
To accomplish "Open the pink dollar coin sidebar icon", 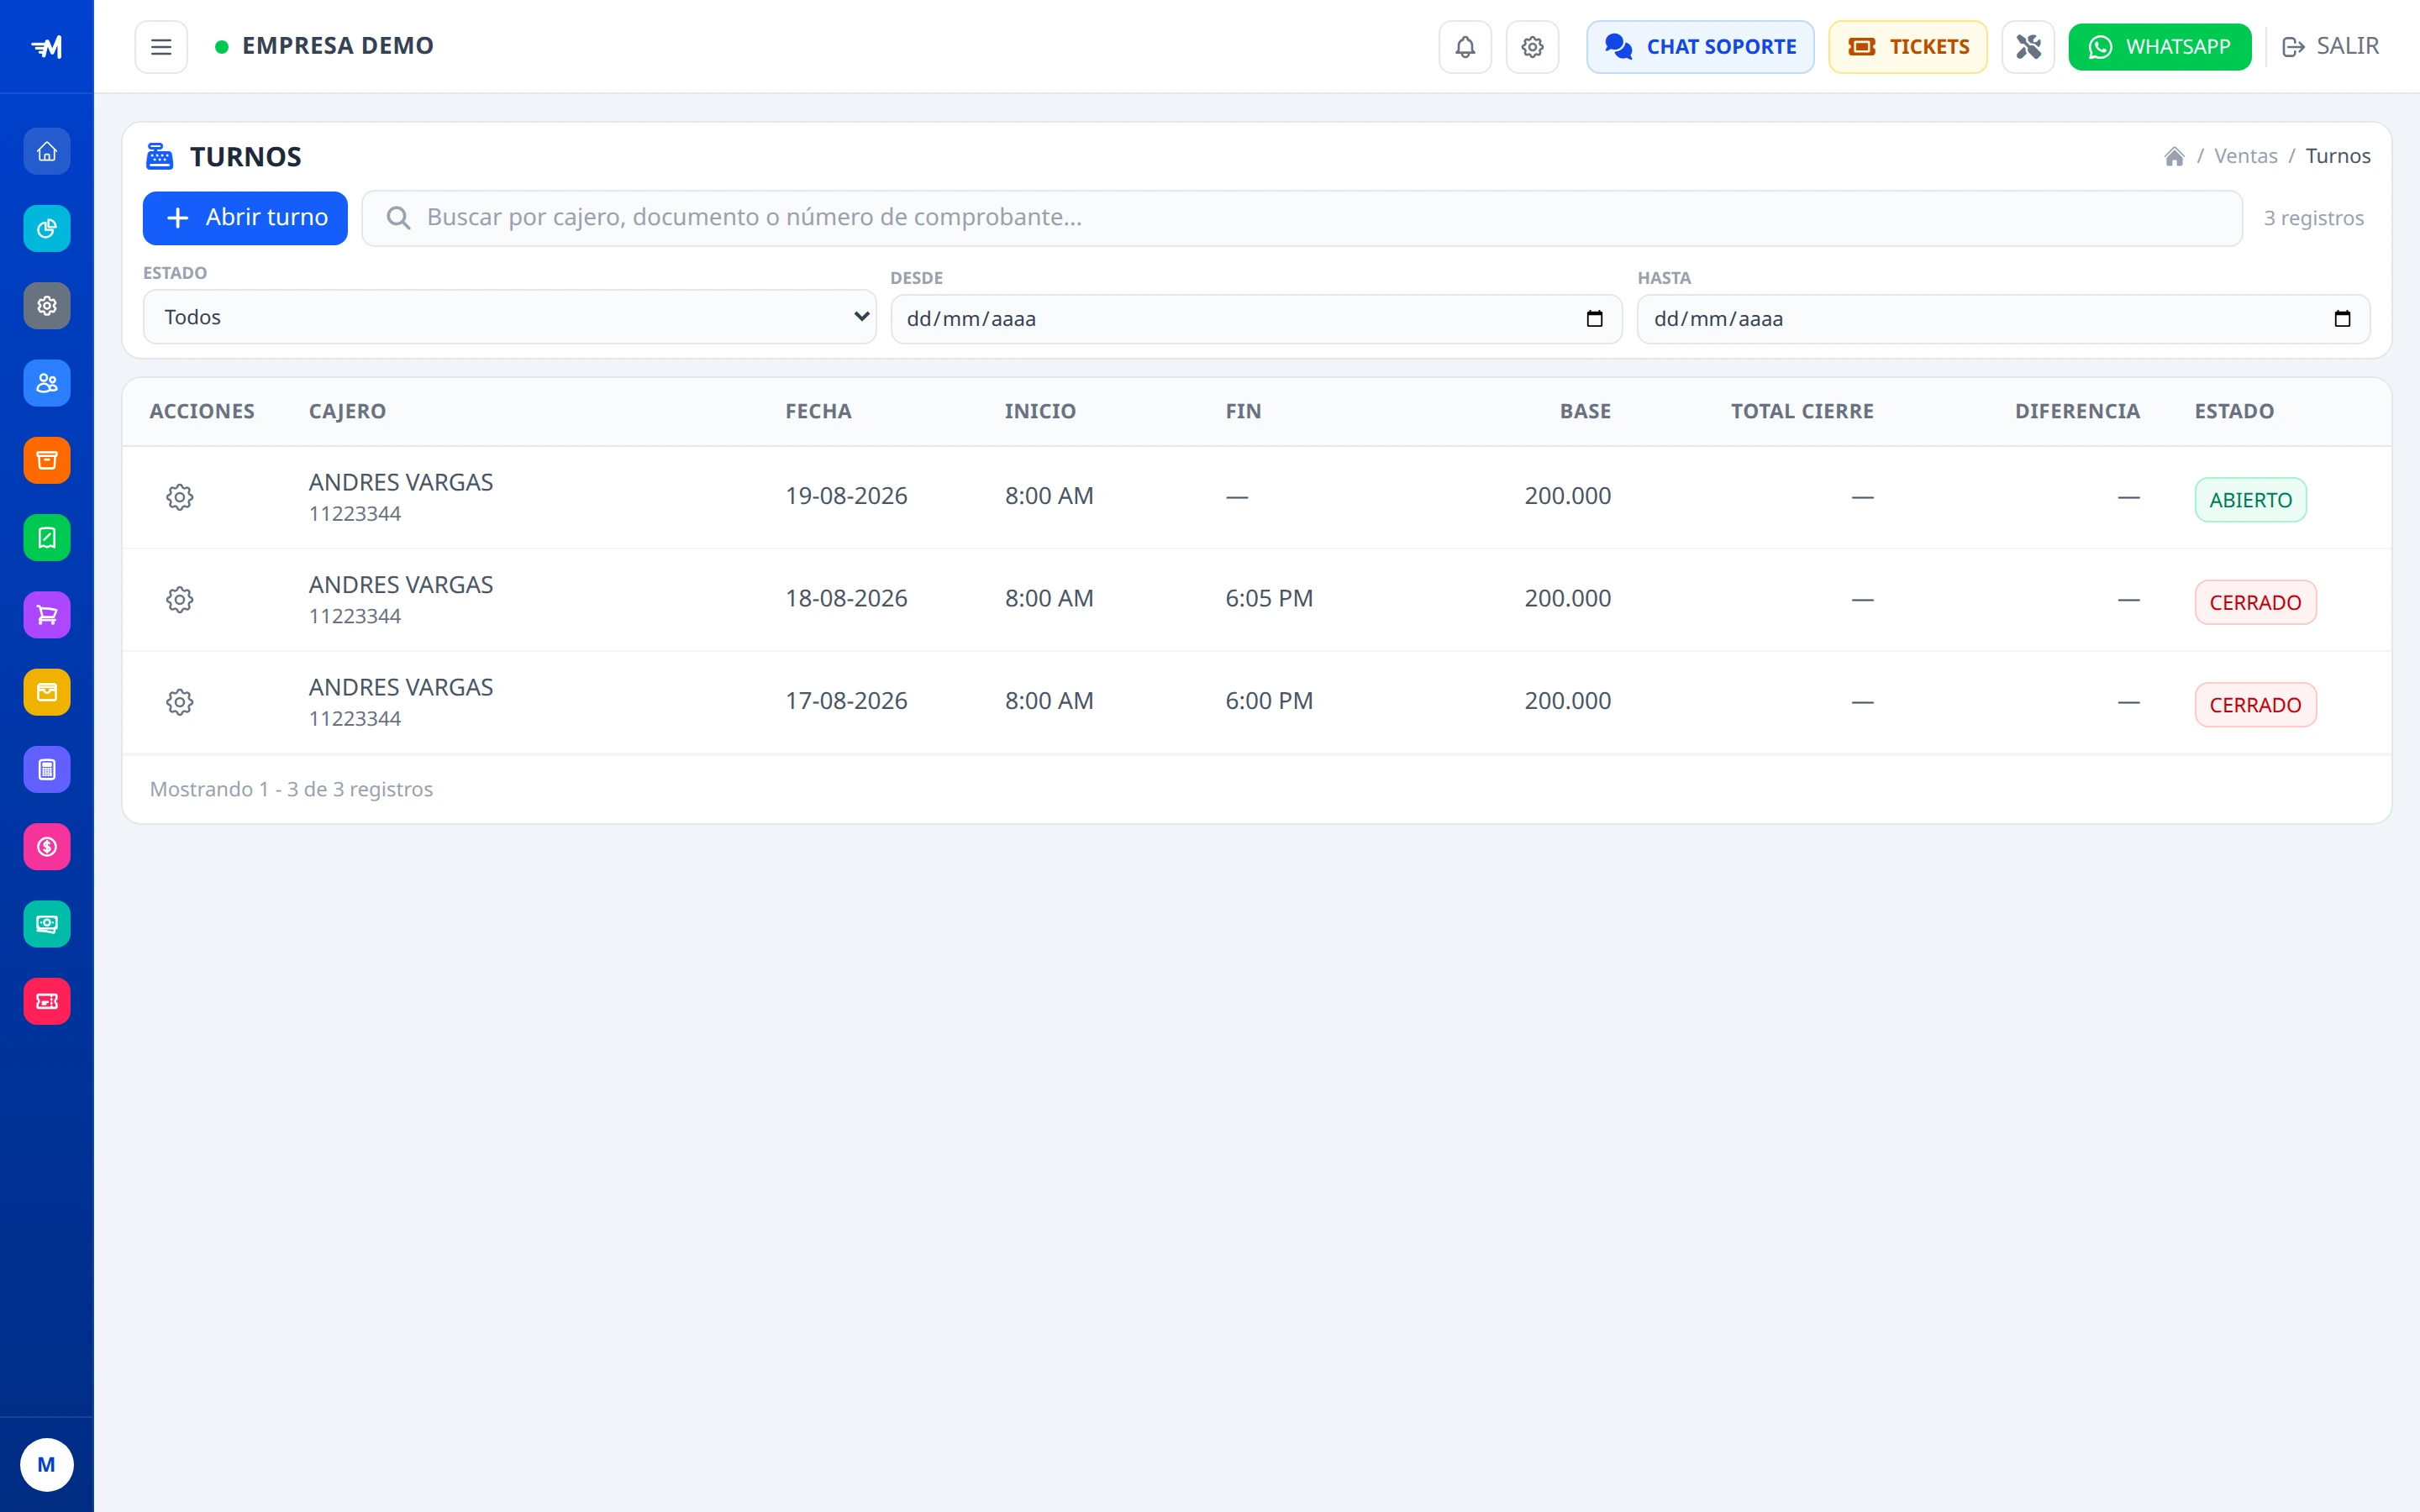I will tap(47, 847).
